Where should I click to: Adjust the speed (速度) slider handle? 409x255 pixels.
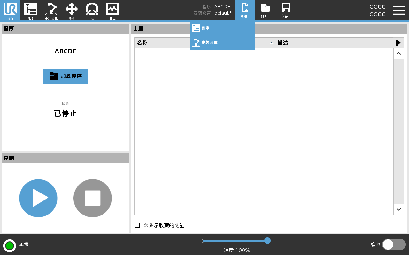[x=267, y=241]
